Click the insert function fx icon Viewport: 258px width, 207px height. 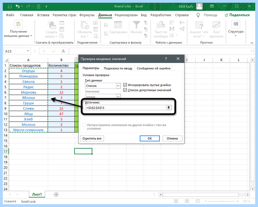point(63,51)
